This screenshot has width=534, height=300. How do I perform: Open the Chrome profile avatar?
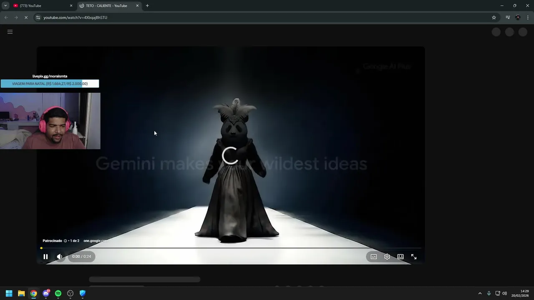[518, 17]
